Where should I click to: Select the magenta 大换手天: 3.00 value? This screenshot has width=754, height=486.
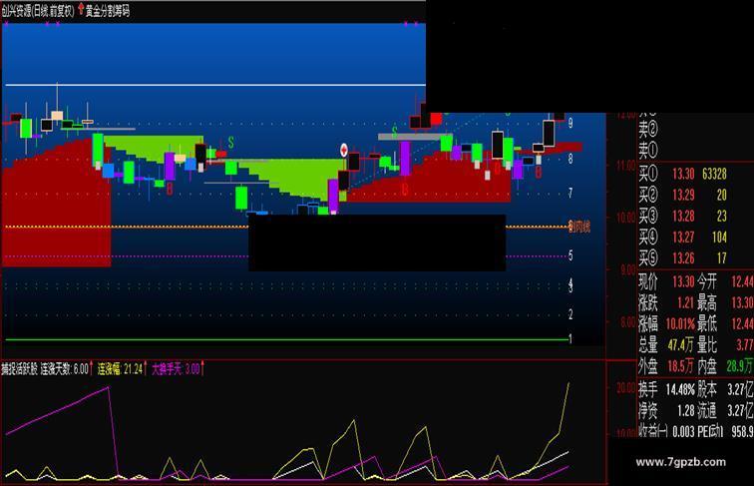tap(176, 369)
